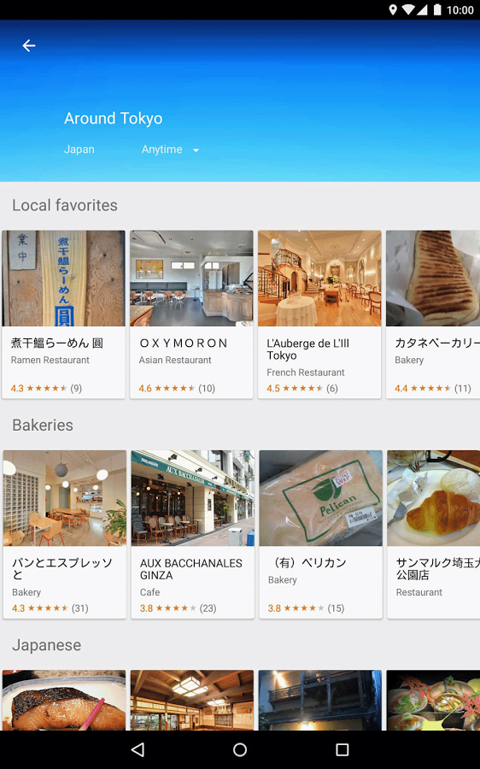Open the grilled bread bakery photo

433,278
